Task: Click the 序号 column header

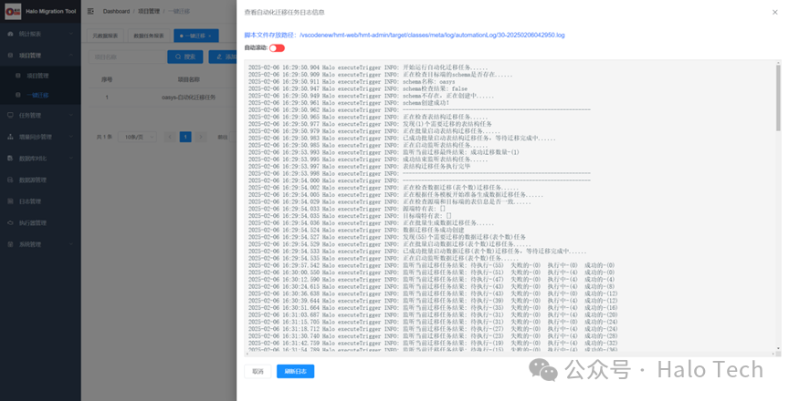Action: pos(107,79)
